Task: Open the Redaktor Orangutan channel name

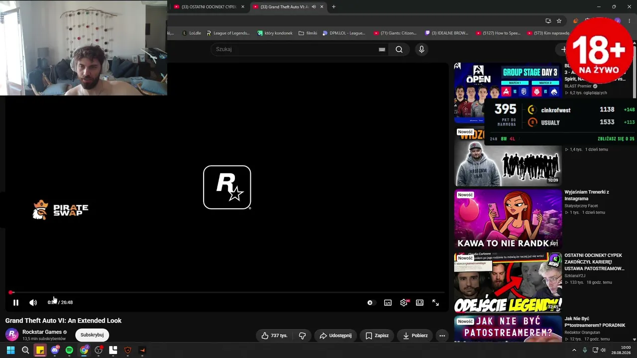Action: coord(582,333)
